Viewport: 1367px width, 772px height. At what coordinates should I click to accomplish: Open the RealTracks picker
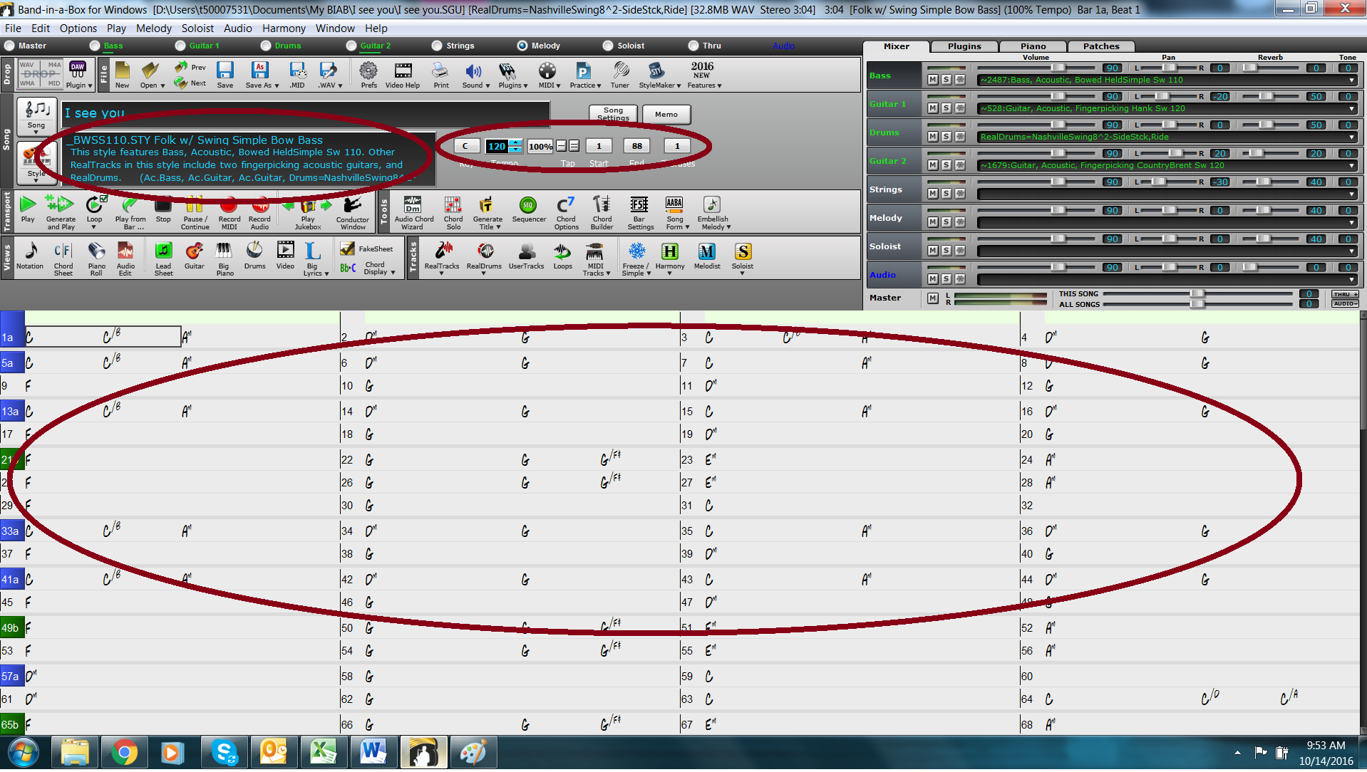[x=442, y=258]
